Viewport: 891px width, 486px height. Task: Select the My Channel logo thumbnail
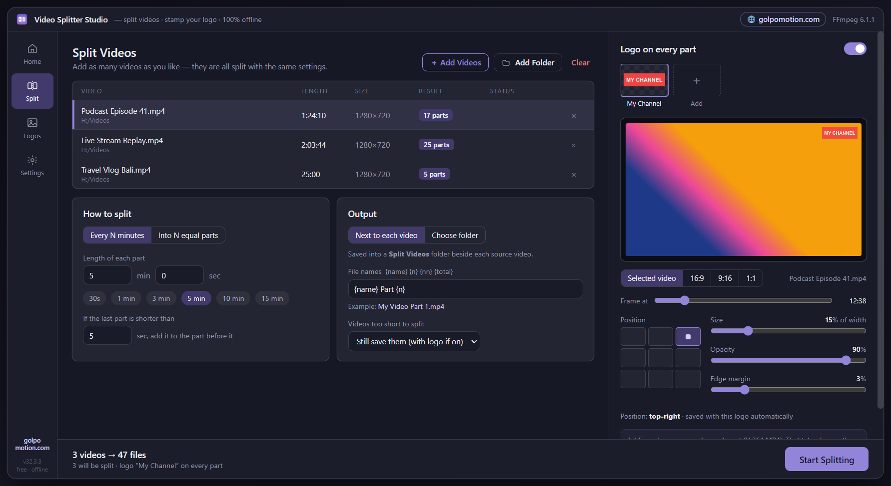(644, 80)
